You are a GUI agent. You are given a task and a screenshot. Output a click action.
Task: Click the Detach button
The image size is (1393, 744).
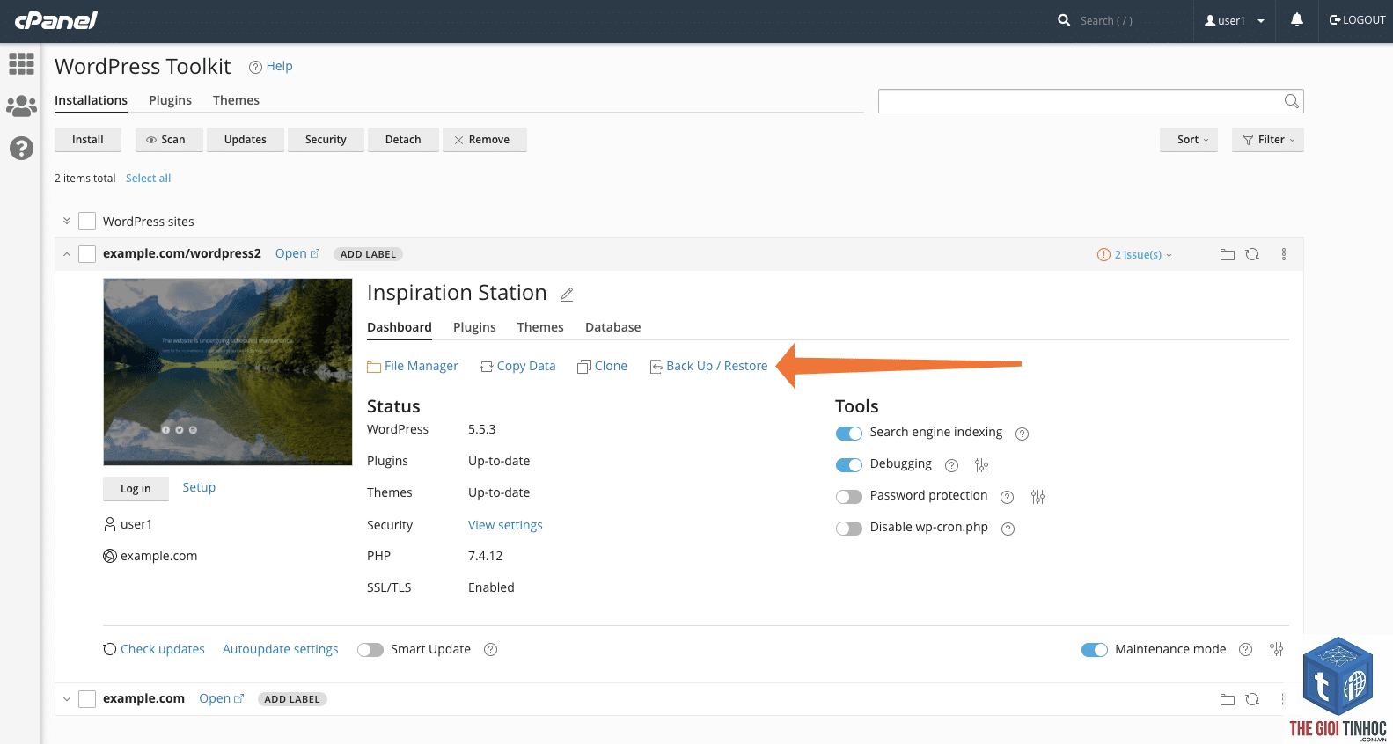403,140
